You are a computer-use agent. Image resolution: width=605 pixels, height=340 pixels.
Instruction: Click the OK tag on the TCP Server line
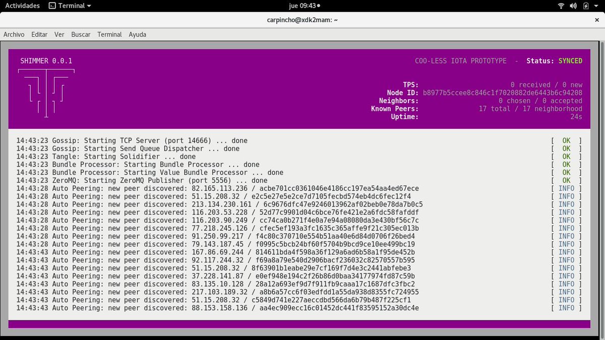(x=566, y=141)
